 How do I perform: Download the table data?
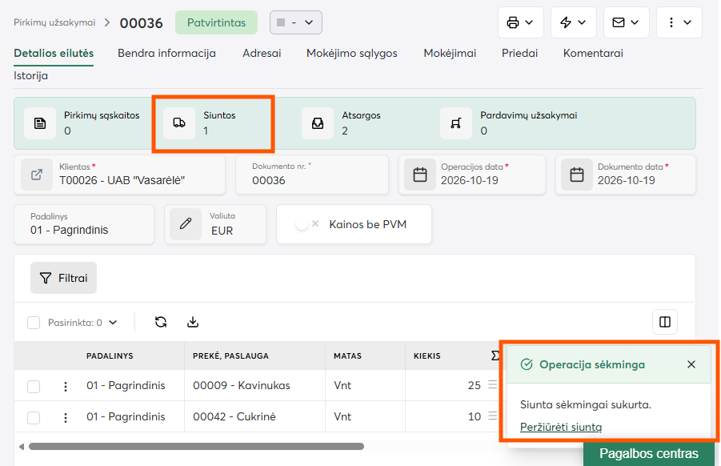[x=193, y=322]
